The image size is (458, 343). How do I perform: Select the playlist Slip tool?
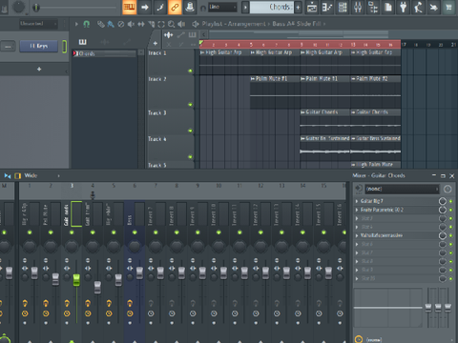(141, 24)
